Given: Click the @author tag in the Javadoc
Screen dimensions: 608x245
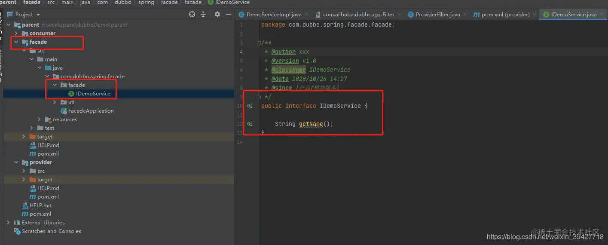Looking at the screenshot, I should pos(283,52).
